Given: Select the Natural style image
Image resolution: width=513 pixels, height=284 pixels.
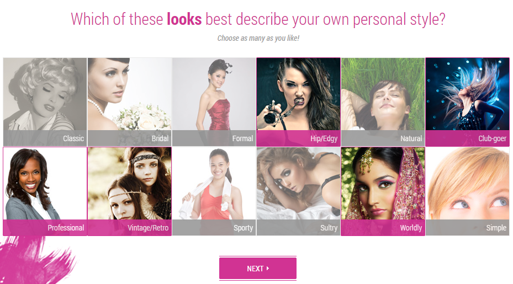Looking at the screenshot, I should click(383, 101).
